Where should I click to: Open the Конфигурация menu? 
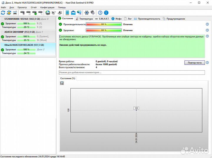tap(47, 7)
